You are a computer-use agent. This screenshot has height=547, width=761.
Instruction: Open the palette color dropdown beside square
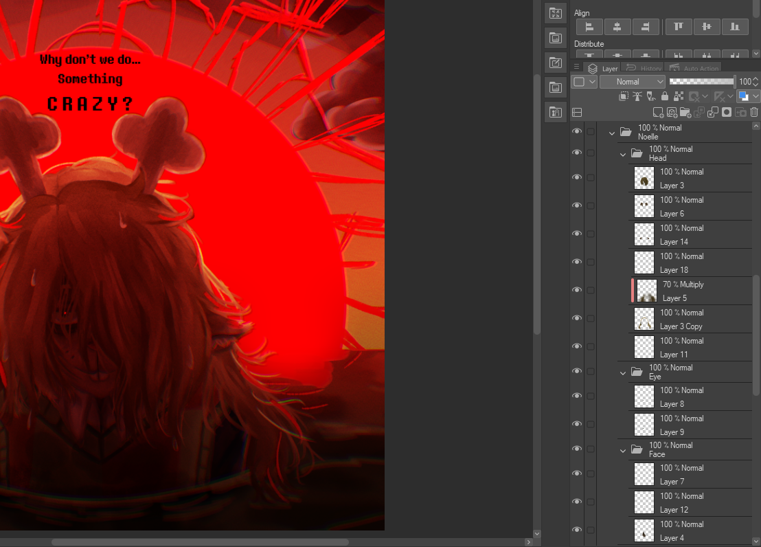point(592,82)
